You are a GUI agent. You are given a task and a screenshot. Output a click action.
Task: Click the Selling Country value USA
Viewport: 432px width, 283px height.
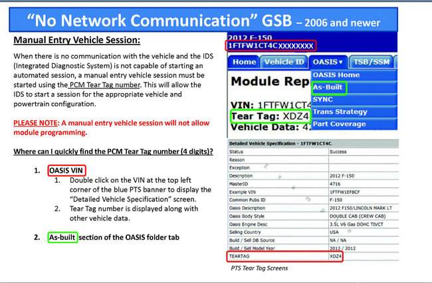click(334, 232)
